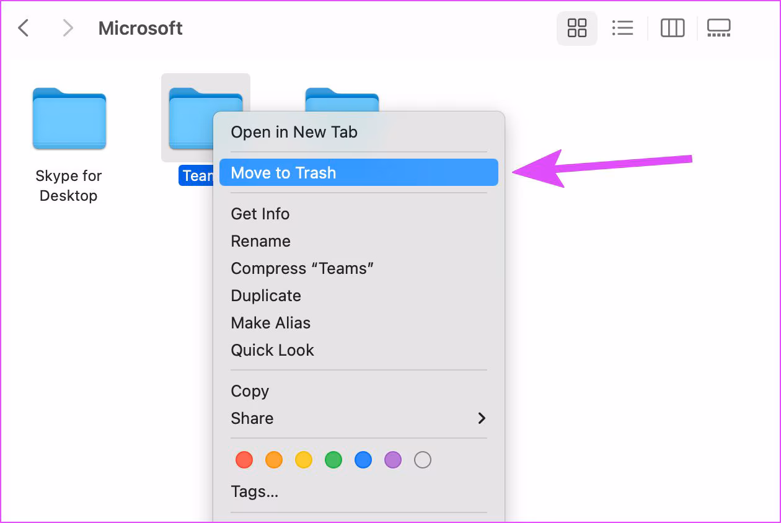Switch to icon grid view
Screen dimensions: 781x523
(577, 28)
